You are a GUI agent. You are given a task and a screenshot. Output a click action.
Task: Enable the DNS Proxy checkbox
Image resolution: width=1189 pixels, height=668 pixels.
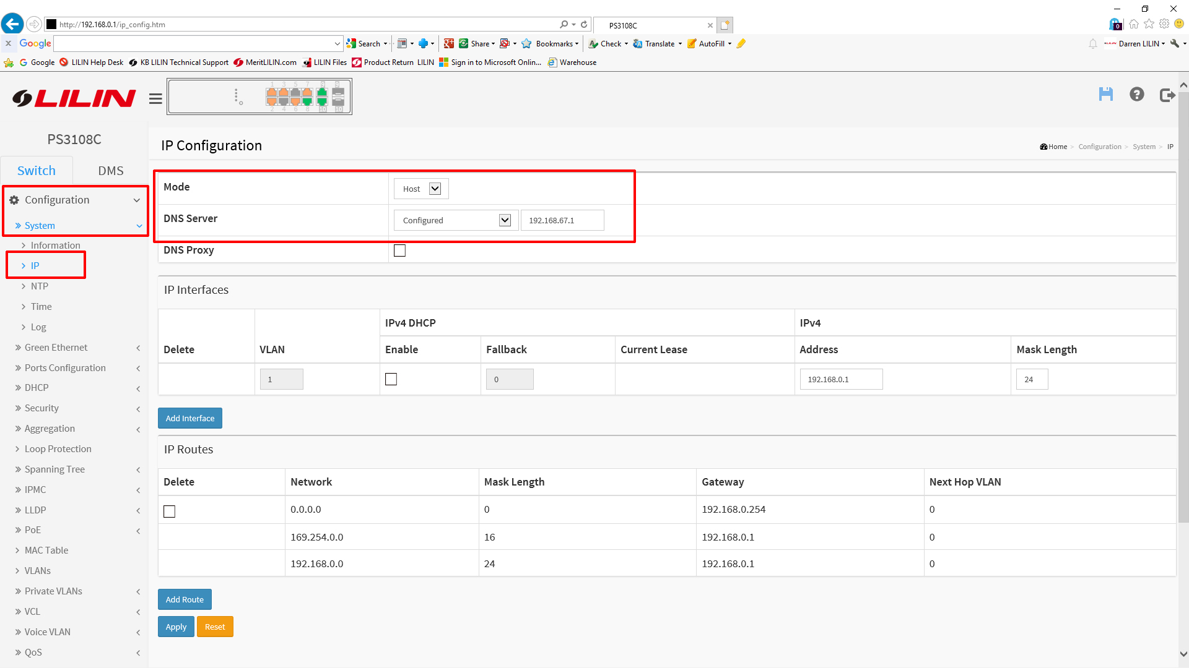[399, 250]
